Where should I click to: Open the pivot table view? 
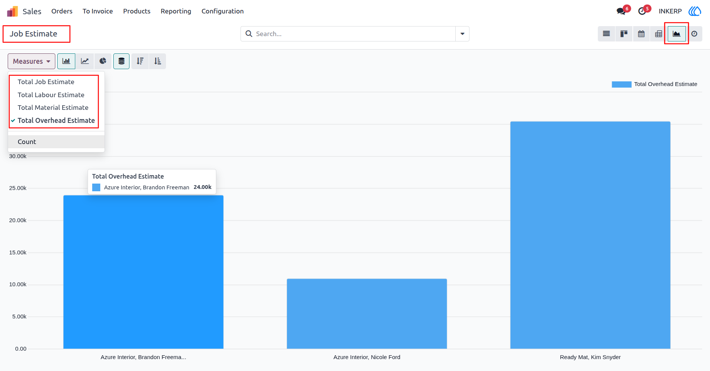659,34
